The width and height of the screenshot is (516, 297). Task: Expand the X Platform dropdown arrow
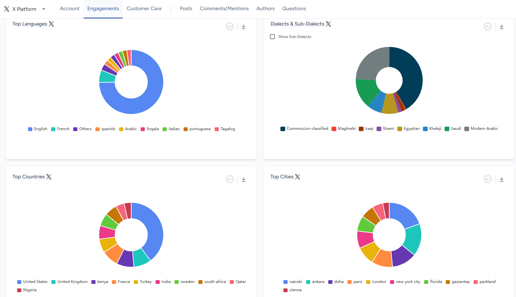point(44,9)
